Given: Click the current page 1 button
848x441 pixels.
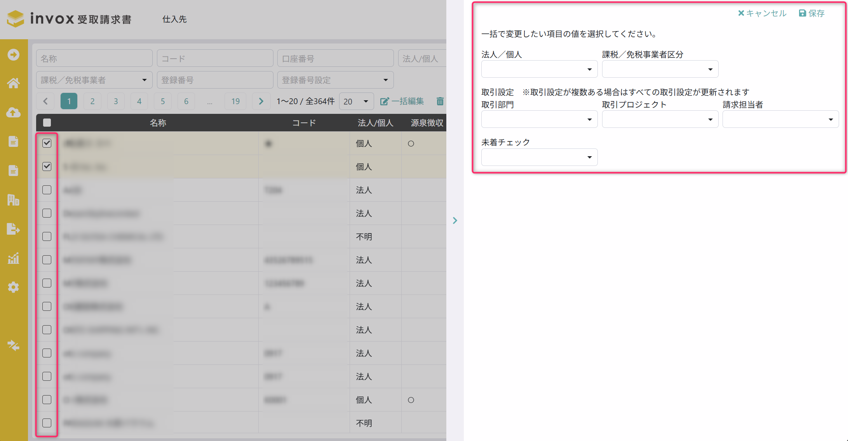Looking at the screenshot, I should coord(69,101).
